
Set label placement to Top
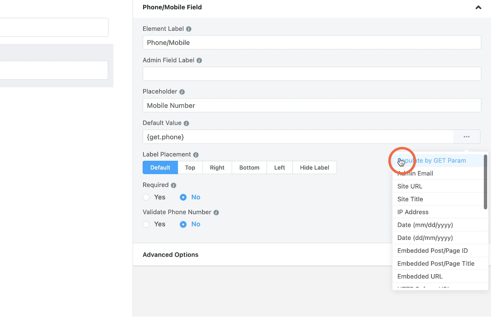coord(190,167)
